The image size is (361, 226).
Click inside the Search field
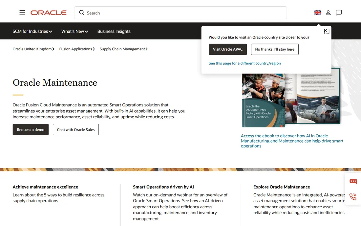(x=180, y=13)
